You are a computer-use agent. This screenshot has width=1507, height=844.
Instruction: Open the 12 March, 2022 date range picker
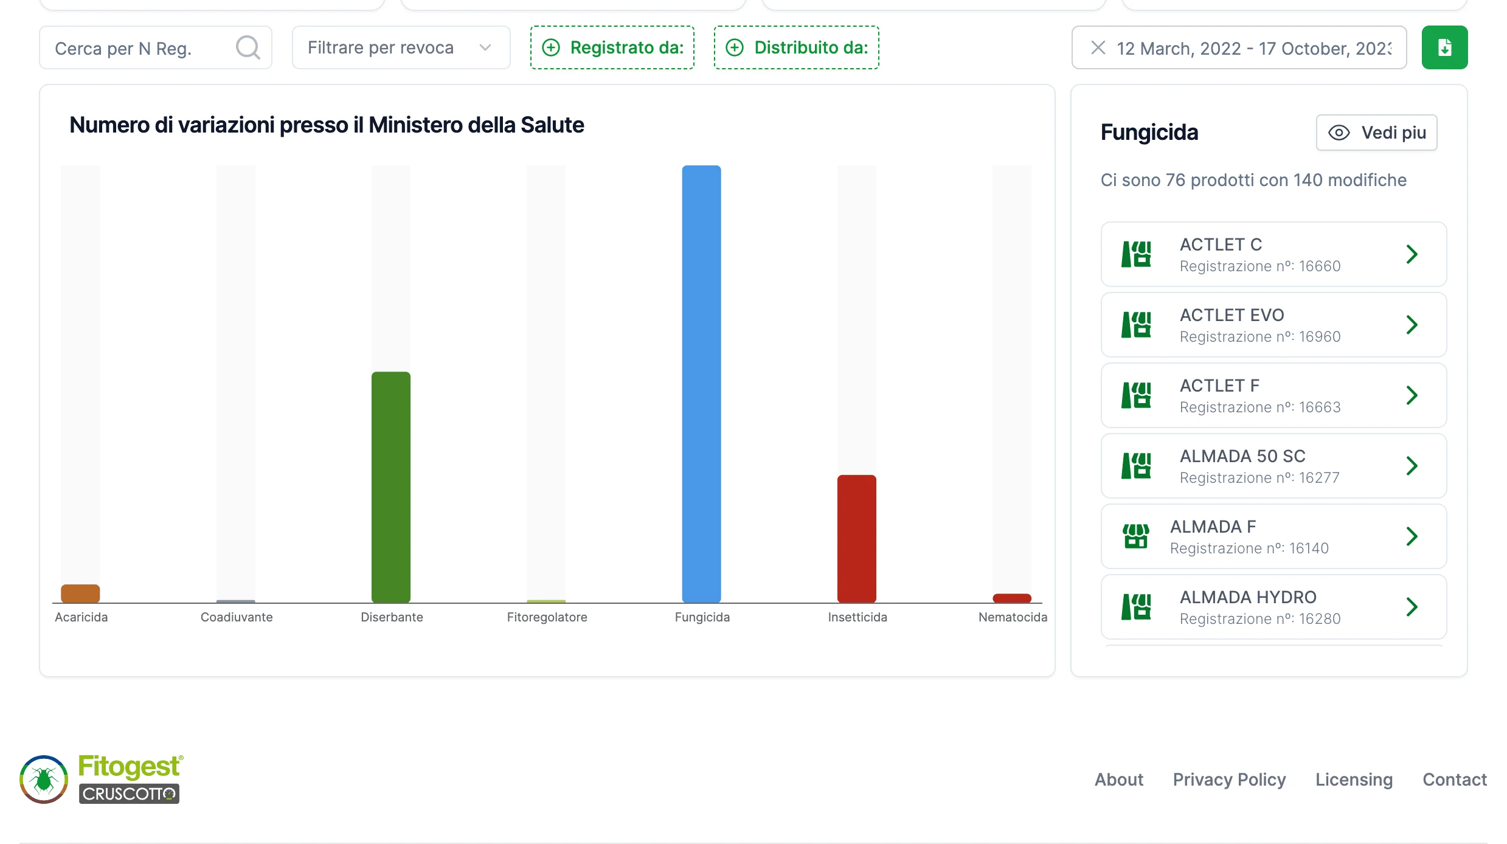(1239, 47)
